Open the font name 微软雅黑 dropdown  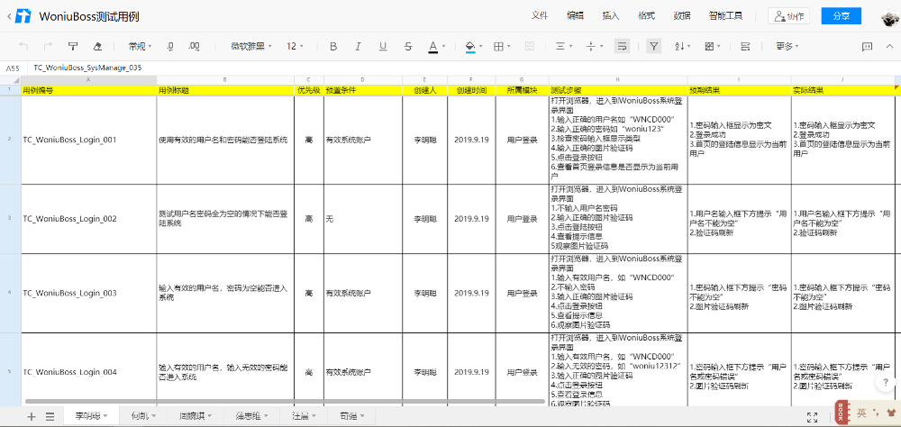[251, 47]
